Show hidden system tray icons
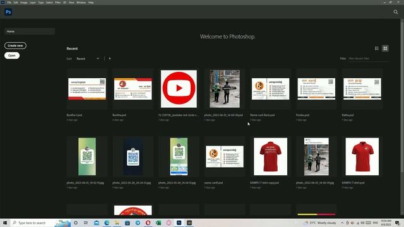This screenshot has width=404, height=227. coord(342,223)
